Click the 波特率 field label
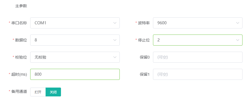 pos(144,23)
